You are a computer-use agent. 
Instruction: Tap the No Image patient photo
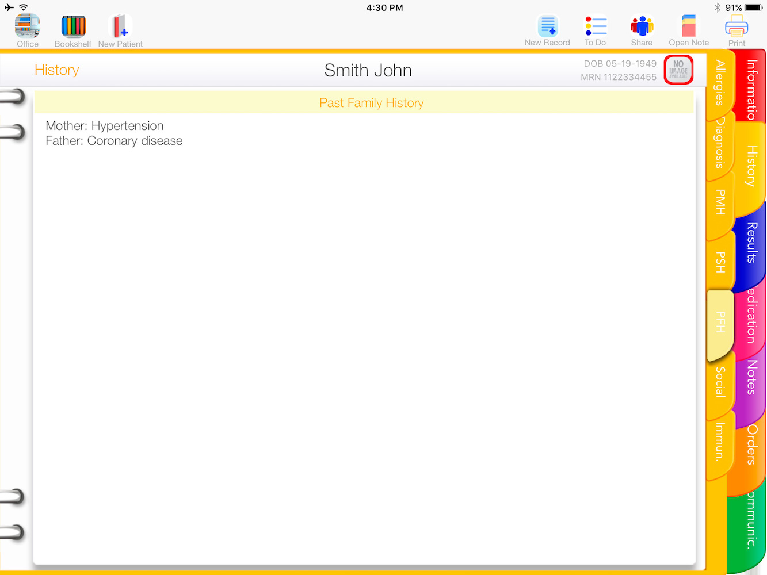point(678,70)
